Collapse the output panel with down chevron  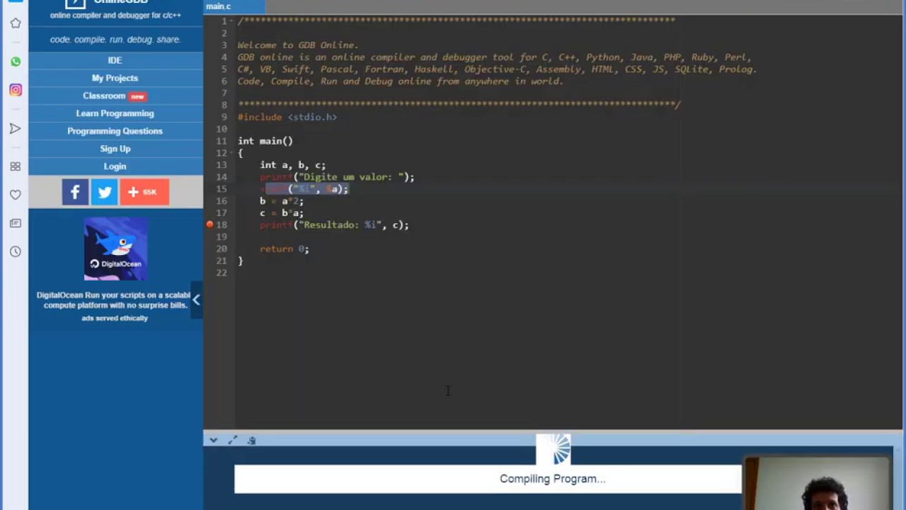coord(213,440)
